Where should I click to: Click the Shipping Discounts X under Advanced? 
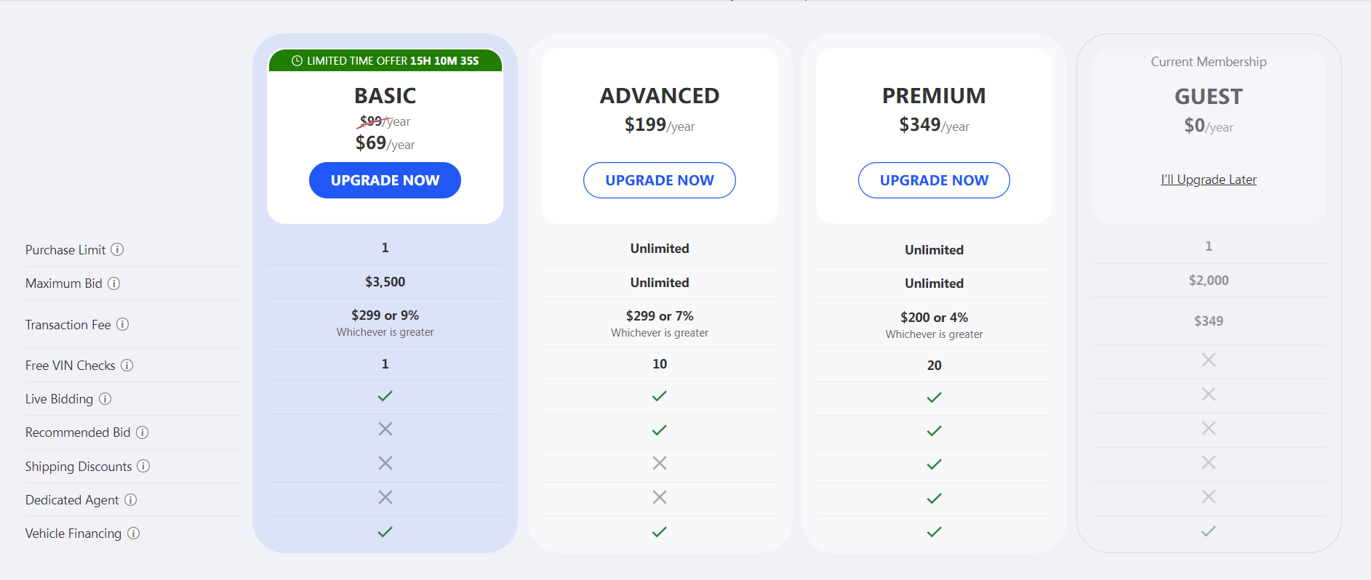point(659,463)
